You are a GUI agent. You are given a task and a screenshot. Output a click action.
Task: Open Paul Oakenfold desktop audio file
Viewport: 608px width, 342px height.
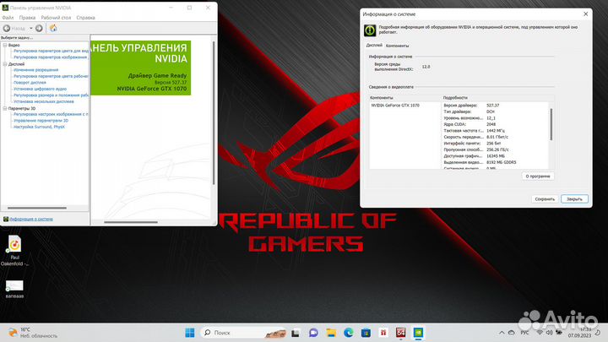14,251
